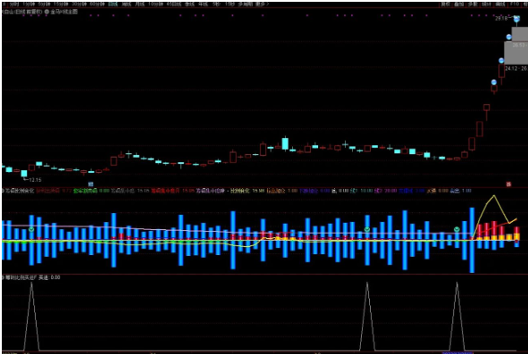Image resolution: width=528 pixels, height=354 pixels.
Task: Expand the 更多 periods dropdown arrow
Action: 268,4
